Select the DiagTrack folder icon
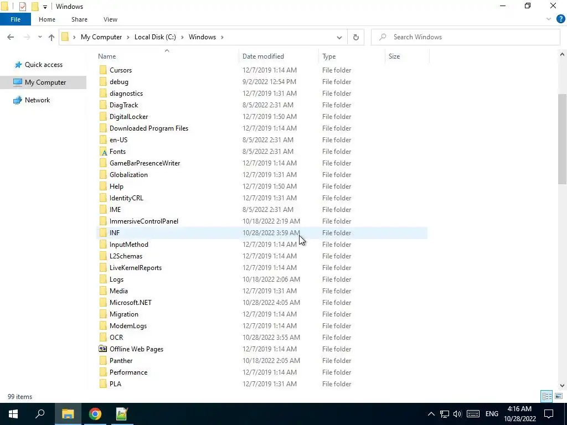 click(103, 105)
